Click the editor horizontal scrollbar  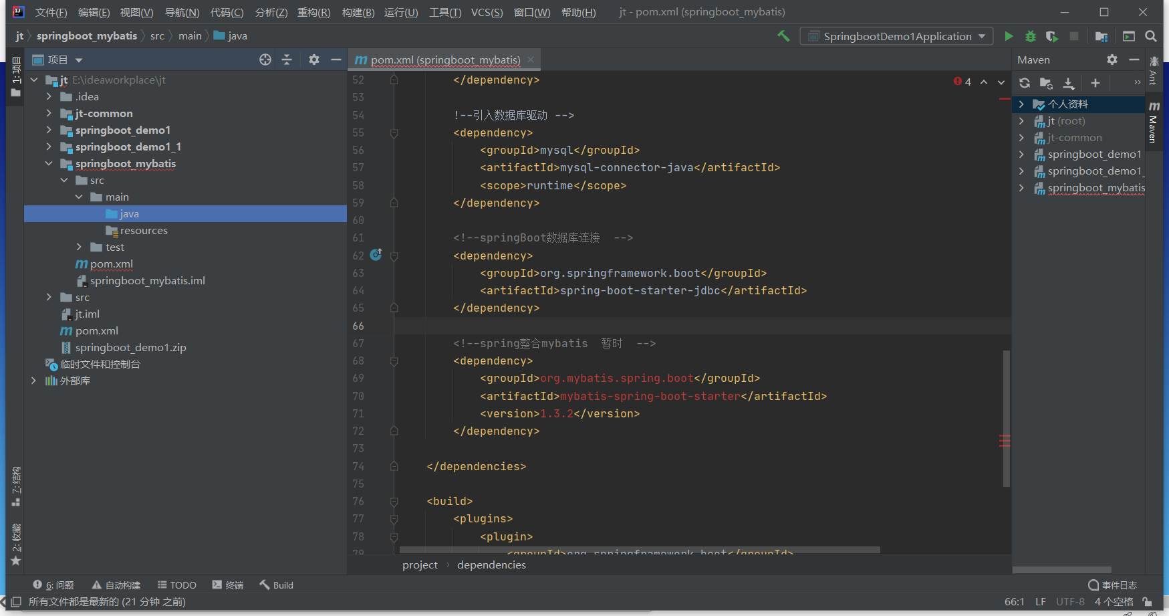640,550
